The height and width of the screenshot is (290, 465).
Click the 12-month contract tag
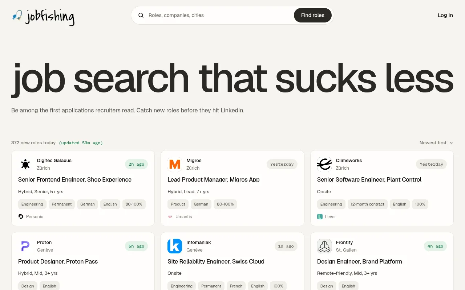click(367, 204)
